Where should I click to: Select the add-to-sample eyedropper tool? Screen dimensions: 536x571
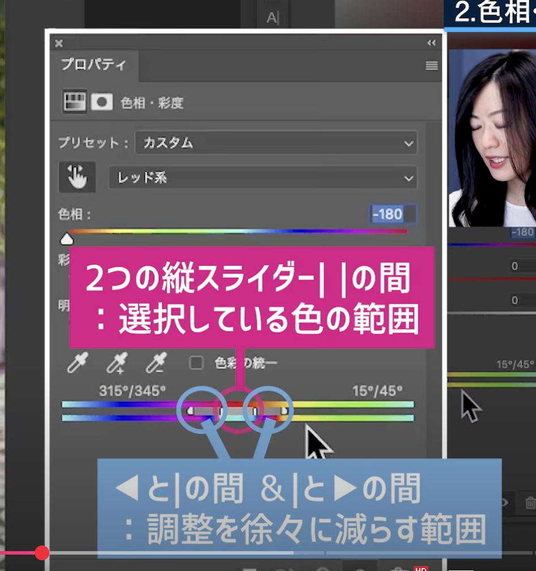[x=117, y=363]
